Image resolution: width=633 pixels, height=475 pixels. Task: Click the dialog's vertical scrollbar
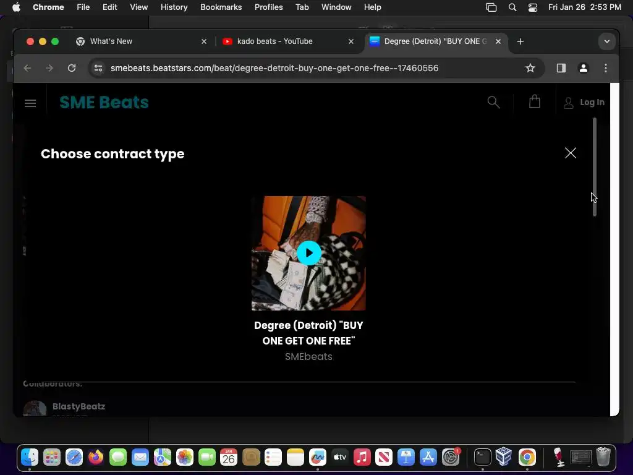[594, 167]
